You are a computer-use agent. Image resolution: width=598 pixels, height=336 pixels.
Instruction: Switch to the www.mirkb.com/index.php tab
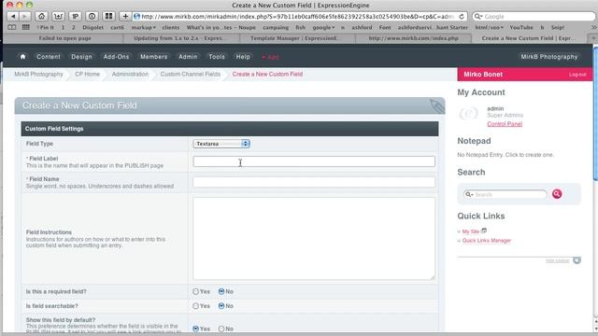413,38
